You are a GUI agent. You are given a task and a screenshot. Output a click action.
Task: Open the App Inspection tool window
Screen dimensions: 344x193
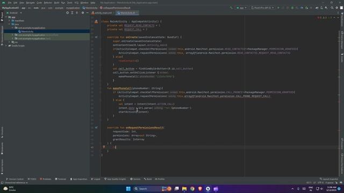click(79, 179)
